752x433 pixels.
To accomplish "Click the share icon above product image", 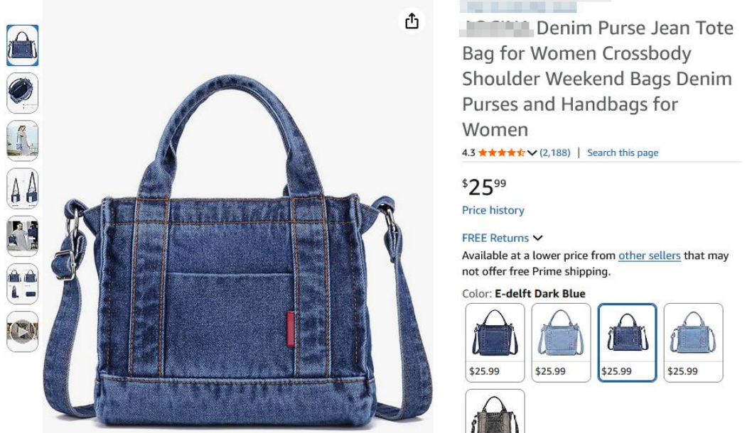I will (412, 21).
